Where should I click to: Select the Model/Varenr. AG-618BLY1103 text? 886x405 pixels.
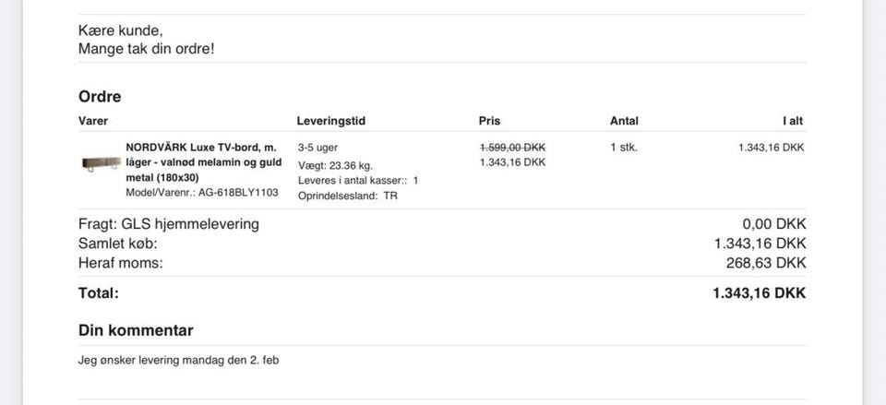click(x=202, y=193)
